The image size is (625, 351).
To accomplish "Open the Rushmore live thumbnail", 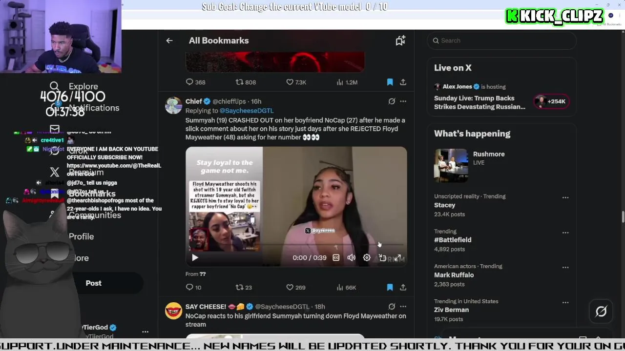I will pyautogui.click(x=451, y=165).
